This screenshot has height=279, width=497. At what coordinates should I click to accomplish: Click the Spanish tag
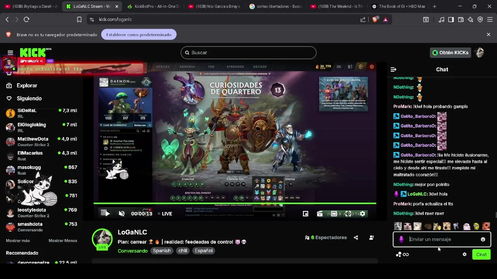[162, 251]
